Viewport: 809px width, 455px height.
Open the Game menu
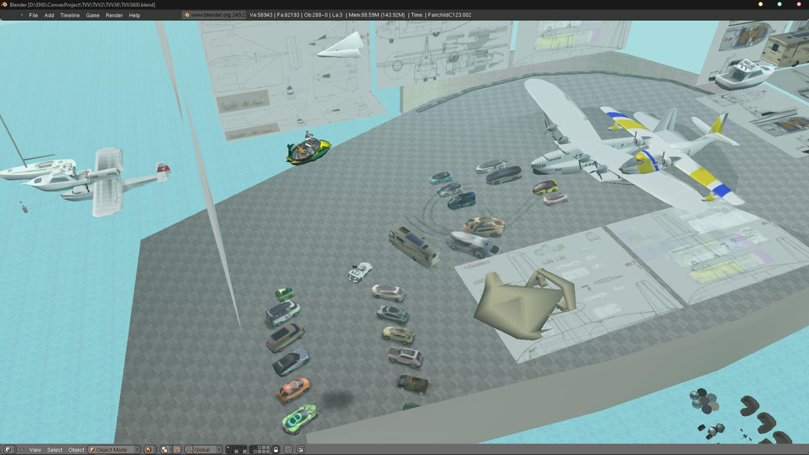pos(92,15)
